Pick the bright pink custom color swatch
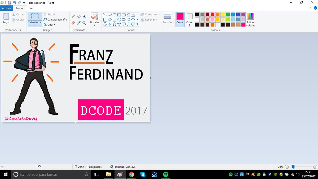The width and height of the screenshot is (318, 179). [x=243, y=25]
